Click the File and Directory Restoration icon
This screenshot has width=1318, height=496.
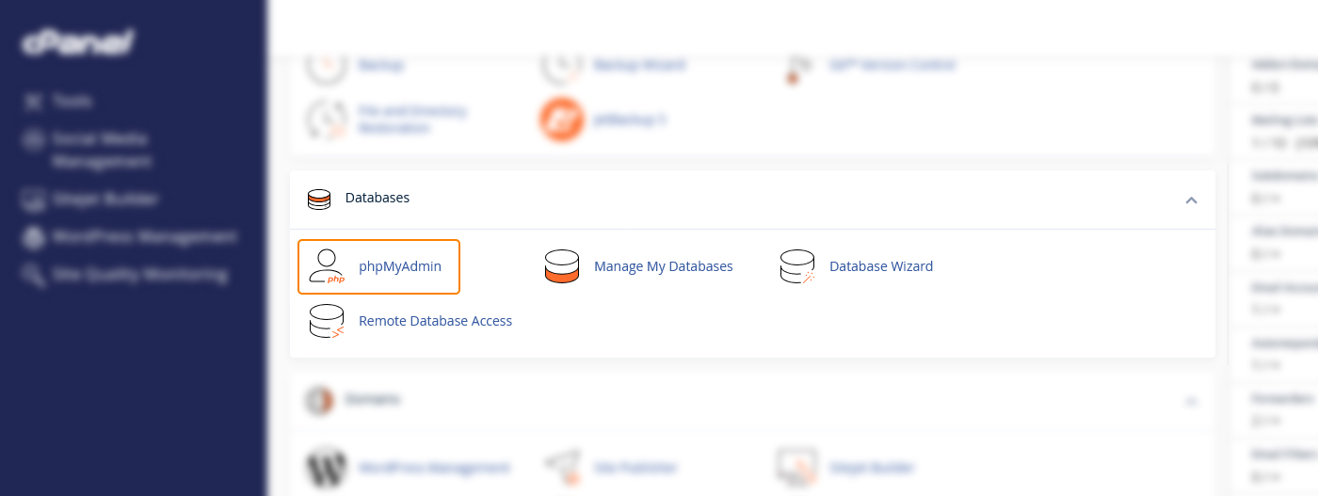(327, 120)
